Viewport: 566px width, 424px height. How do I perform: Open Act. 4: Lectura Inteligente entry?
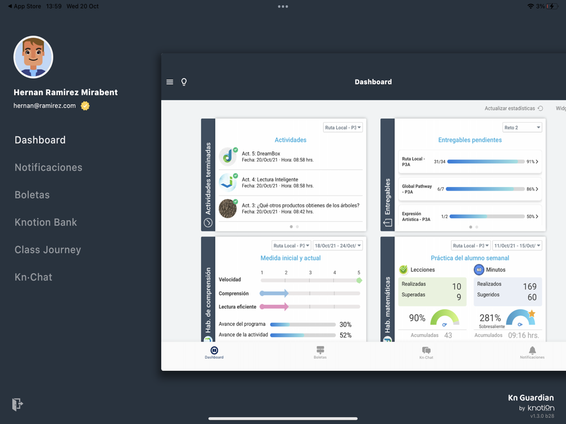[x=290, y=183]
